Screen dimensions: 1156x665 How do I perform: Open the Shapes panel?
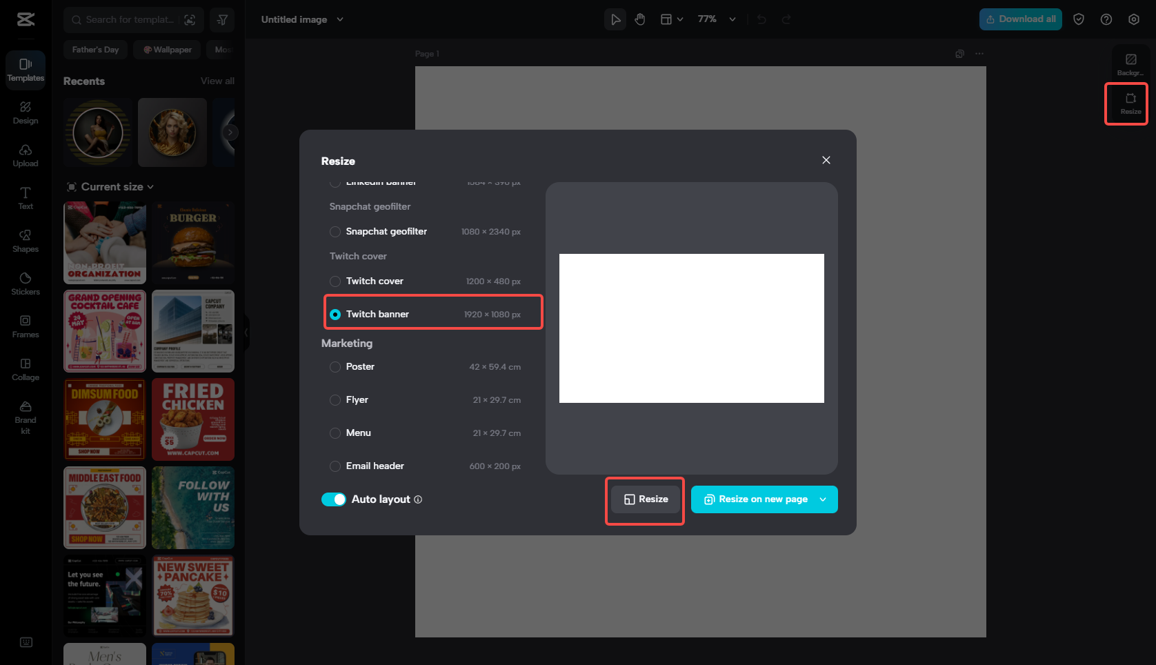pyautogui.click(x=25, y=241)
